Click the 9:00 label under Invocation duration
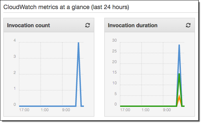 point(167,110)
